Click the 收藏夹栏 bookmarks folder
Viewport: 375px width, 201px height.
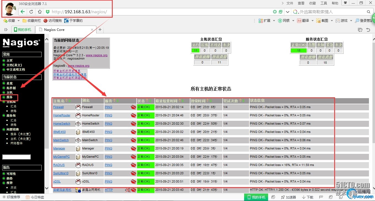(32, 21)
